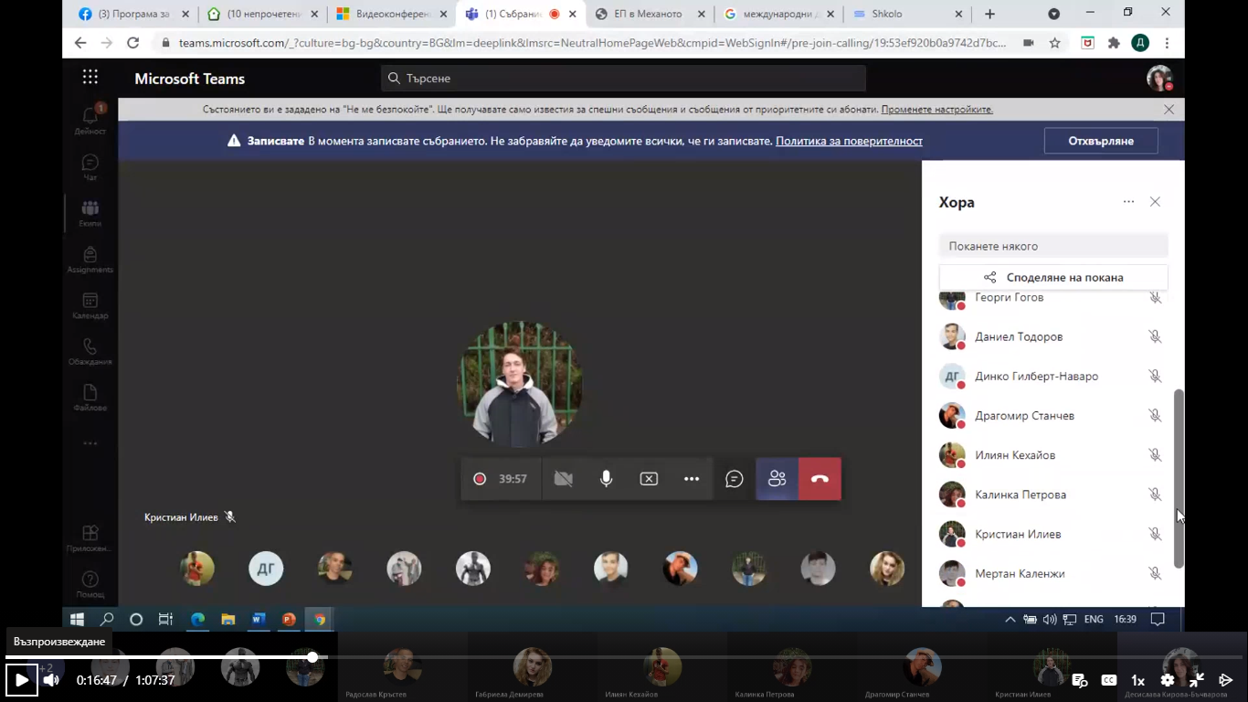The image size is (1248, 702).
Task: Select participant Даниел Тодоров
Action: [1053, 336]
